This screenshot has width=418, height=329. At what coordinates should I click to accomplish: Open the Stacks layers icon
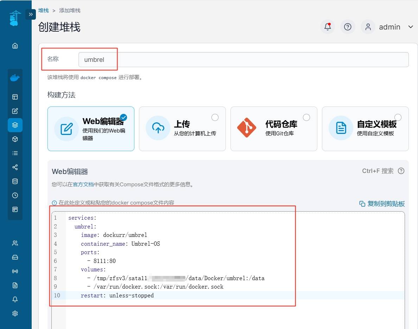15,125
